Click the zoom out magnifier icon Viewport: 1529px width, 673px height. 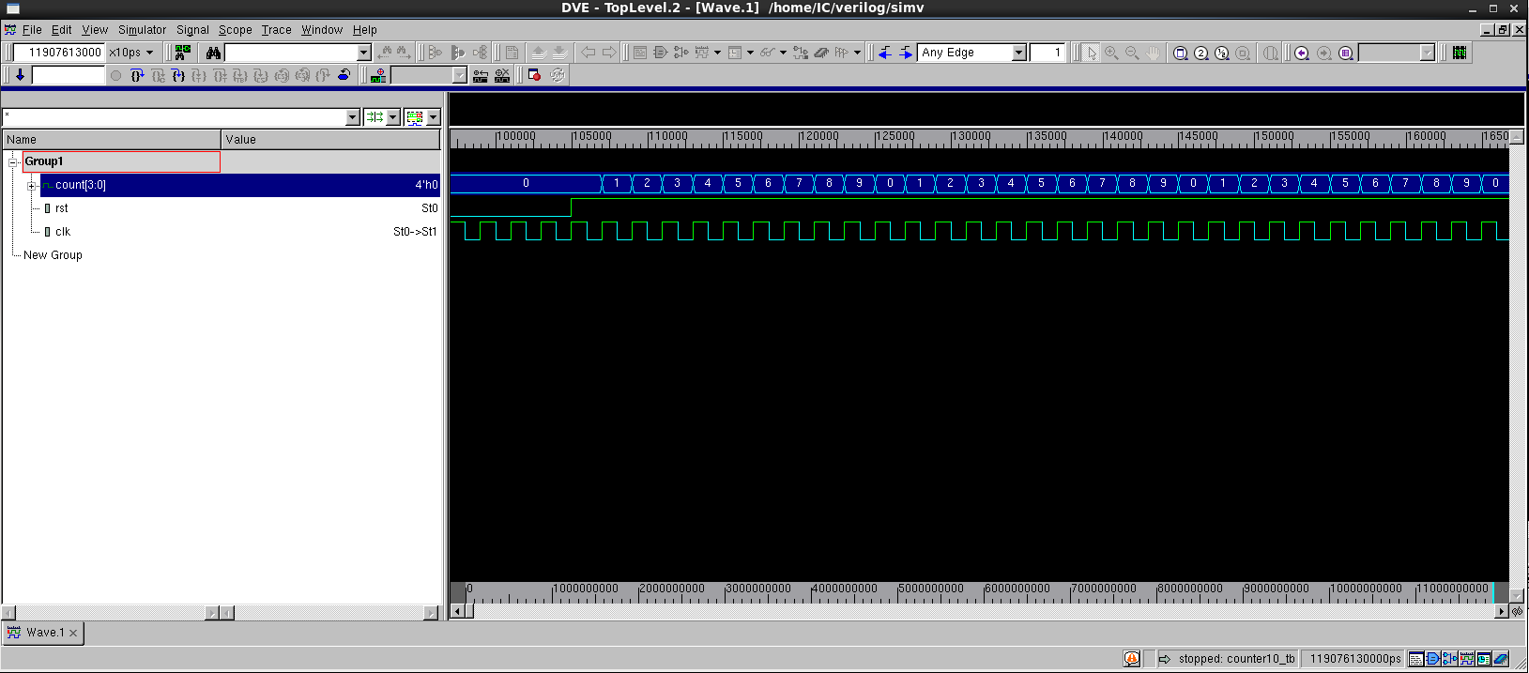click(1132, 53)
